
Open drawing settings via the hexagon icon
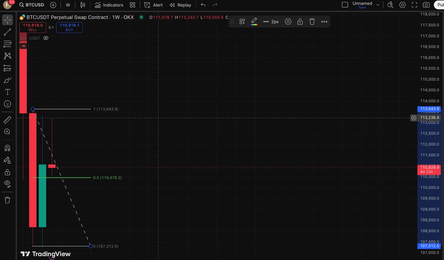tap(288, 21)
